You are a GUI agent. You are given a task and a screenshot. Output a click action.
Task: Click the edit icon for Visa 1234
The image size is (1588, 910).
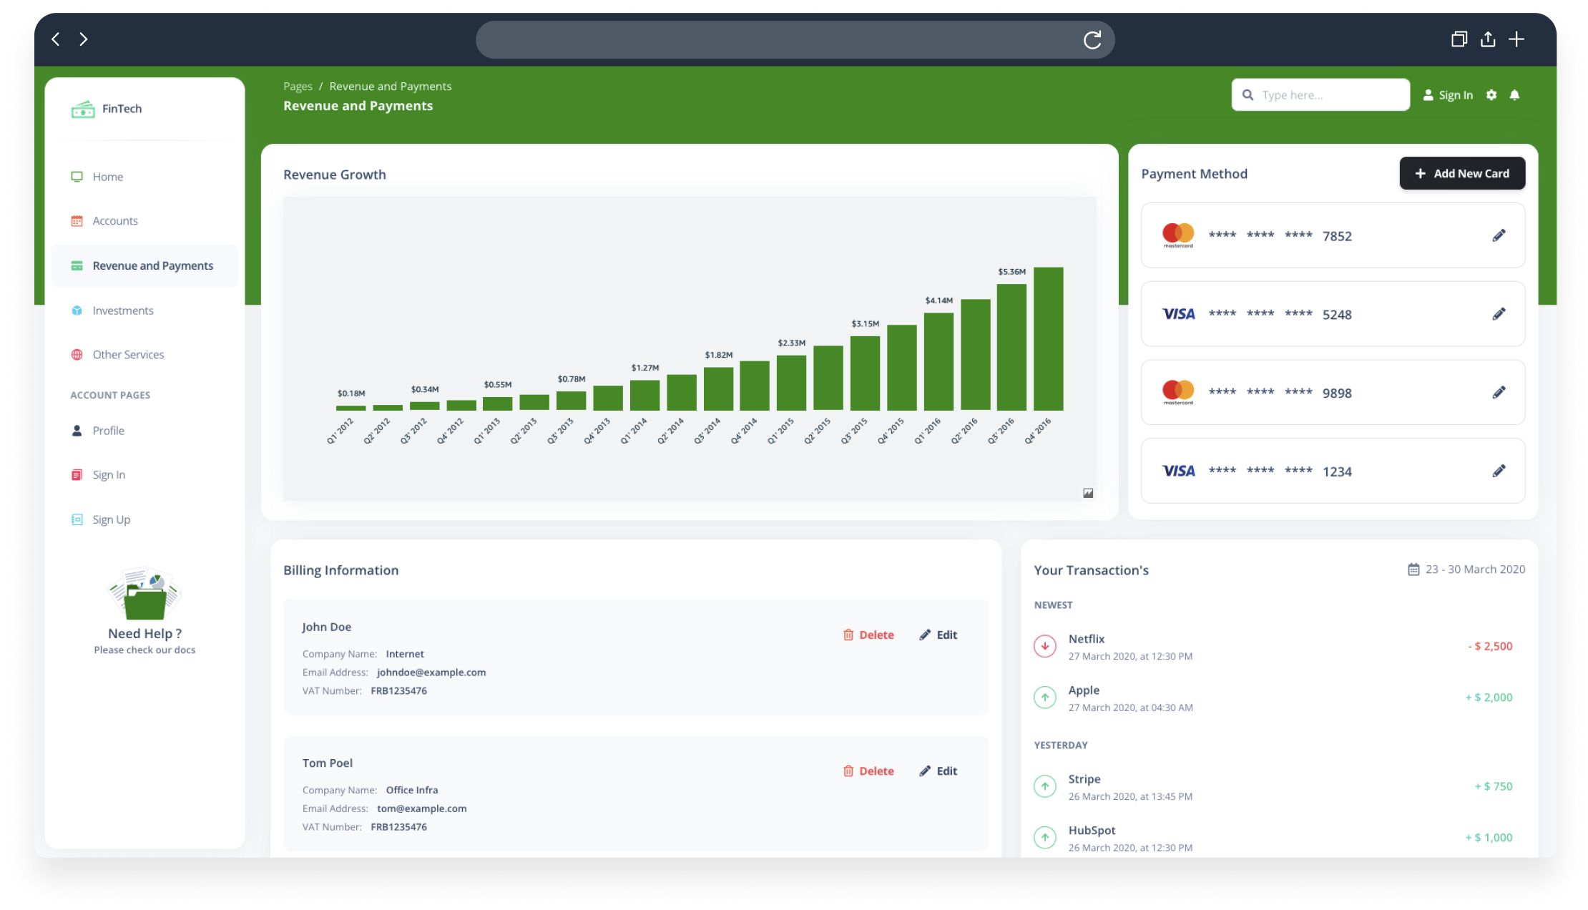click(1499, 470)
